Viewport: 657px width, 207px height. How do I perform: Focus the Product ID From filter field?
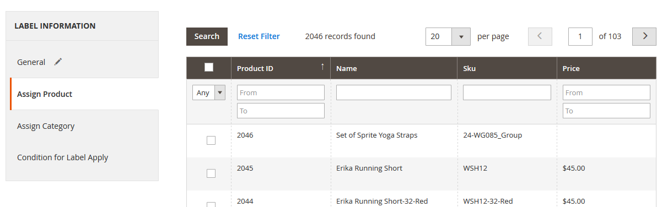(x=281, y=92)
